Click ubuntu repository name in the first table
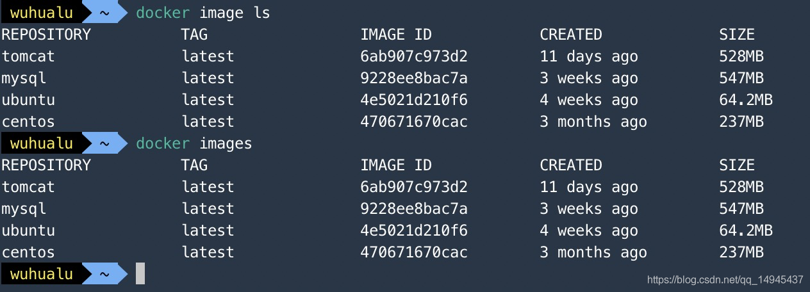The width and height of the screenshot is (810, 292). [x=28, y=100]
